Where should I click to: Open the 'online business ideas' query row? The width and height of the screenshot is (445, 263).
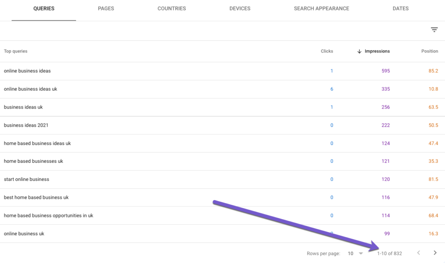click(27, 71)
